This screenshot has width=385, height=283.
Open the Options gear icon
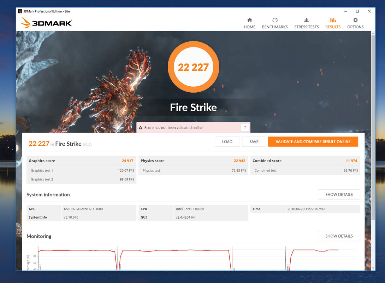[355, 20]
